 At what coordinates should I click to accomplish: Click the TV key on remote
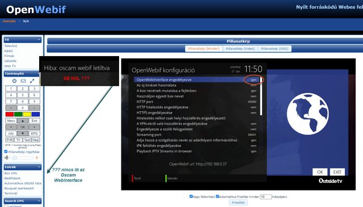click(x=18, y=140)
